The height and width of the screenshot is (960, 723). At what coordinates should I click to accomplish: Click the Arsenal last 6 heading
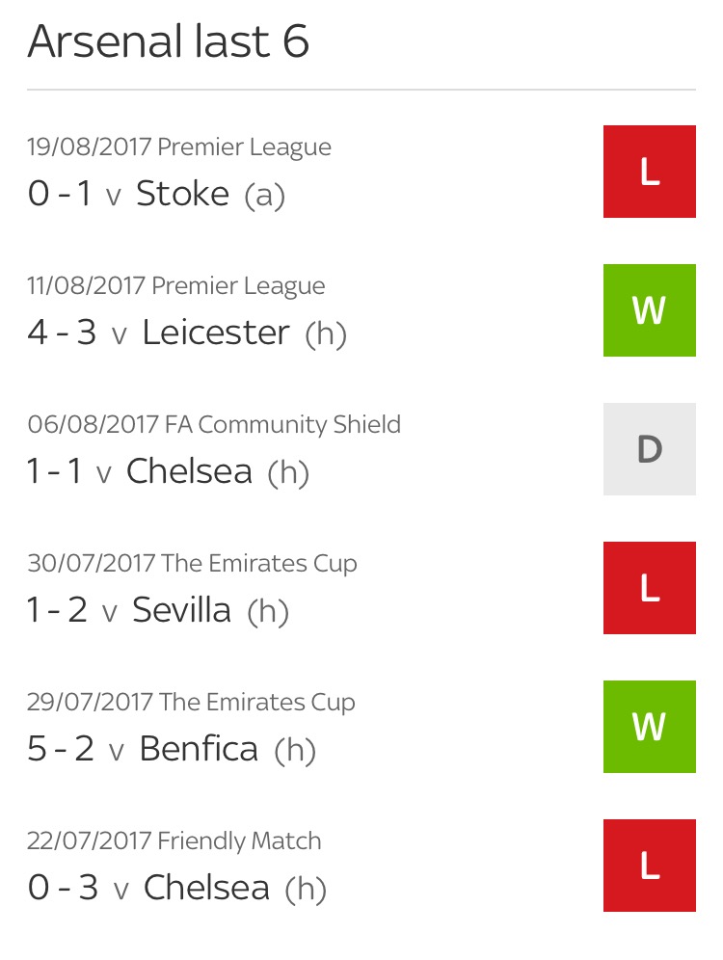169,42
